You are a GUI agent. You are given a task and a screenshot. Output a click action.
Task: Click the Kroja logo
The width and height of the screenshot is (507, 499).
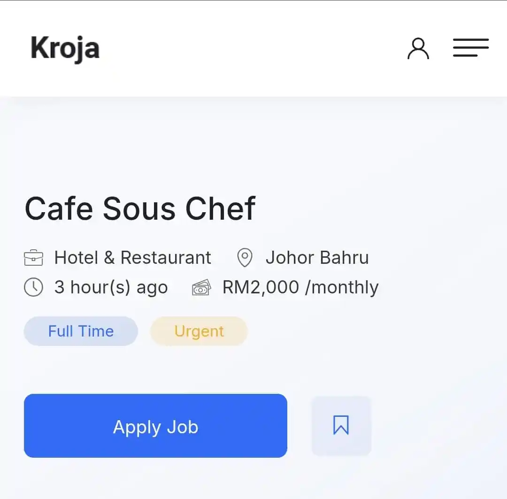tap(65, 47)
